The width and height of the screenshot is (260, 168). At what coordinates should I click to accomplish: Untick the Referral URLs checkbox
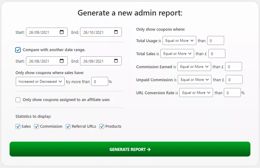(68, 126)
